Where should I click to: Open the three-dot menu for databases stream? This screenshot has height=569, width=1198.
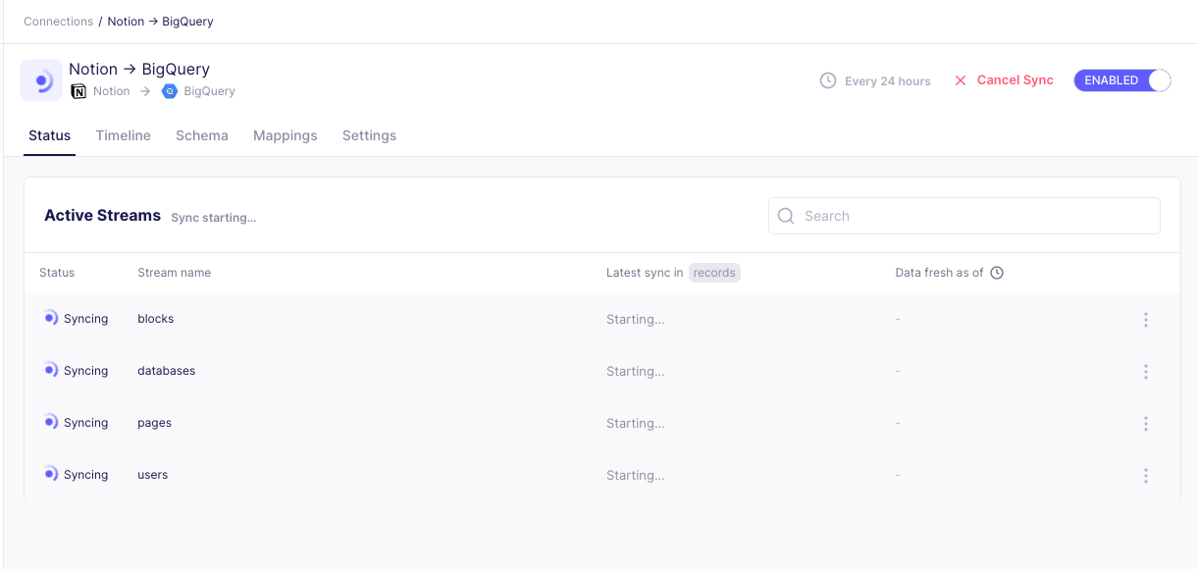(1145, 372)
